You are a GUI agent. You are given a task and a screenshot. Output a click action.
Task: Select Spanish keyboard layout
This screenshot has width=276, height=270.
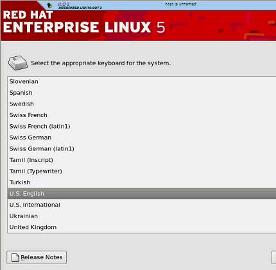(x=142, y=93)
